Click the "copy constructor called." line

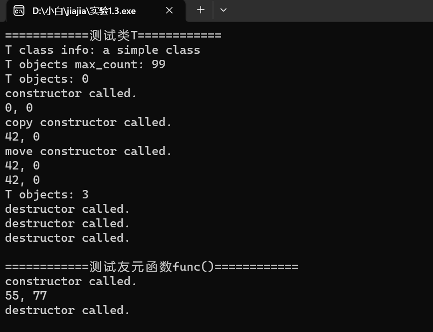pyautogui.click(x=88, y=122)
